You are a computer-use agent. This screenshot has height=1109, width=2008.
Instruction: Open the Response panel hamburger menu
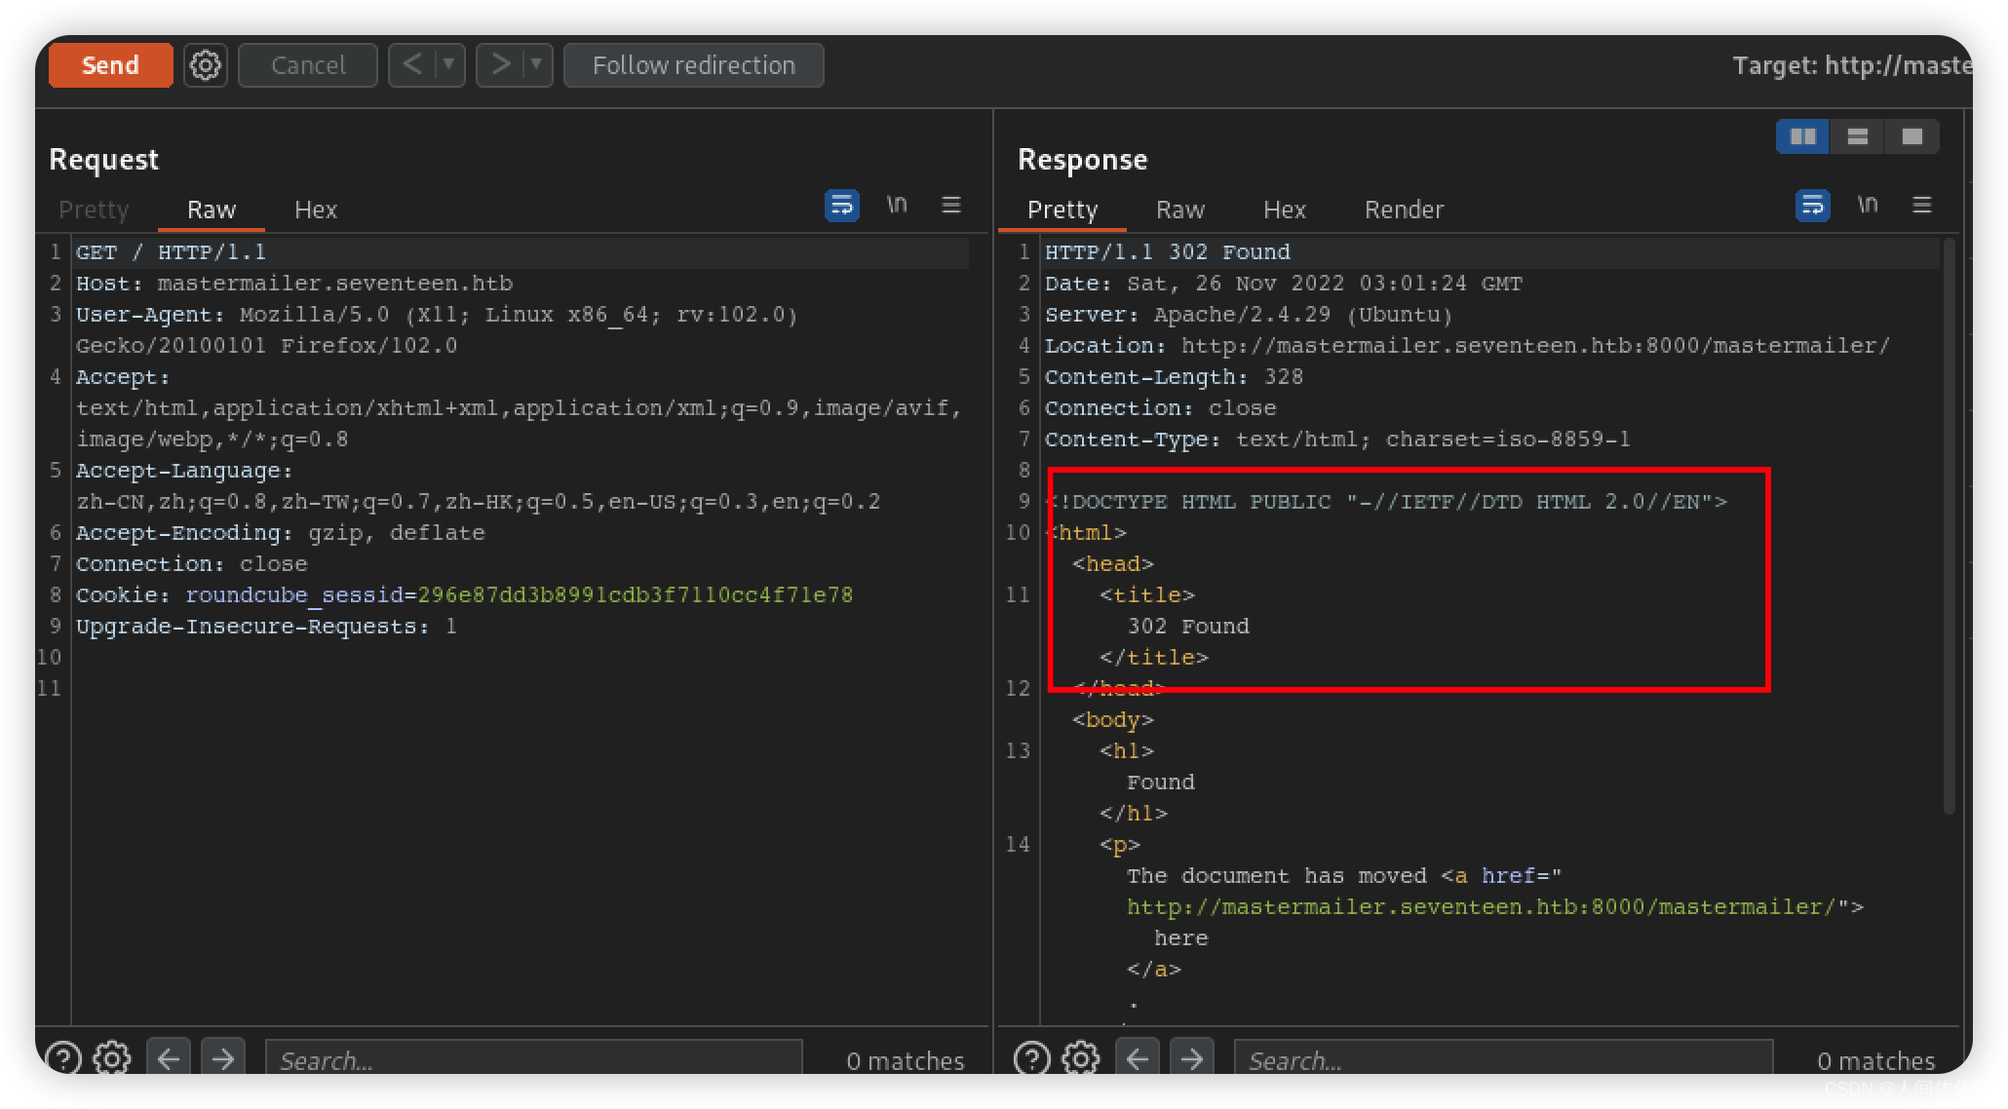[x=1922, y=205]
